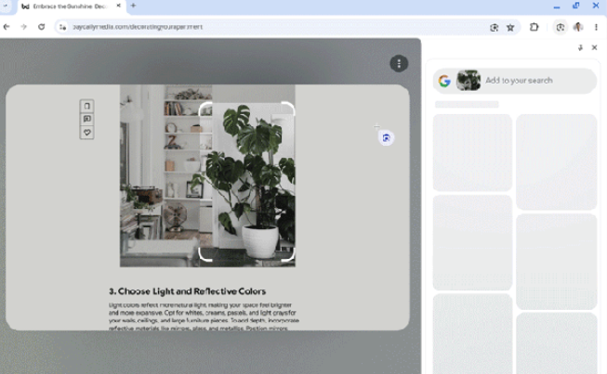Bookmark this page with the star icon

click(x=510, y=27)
